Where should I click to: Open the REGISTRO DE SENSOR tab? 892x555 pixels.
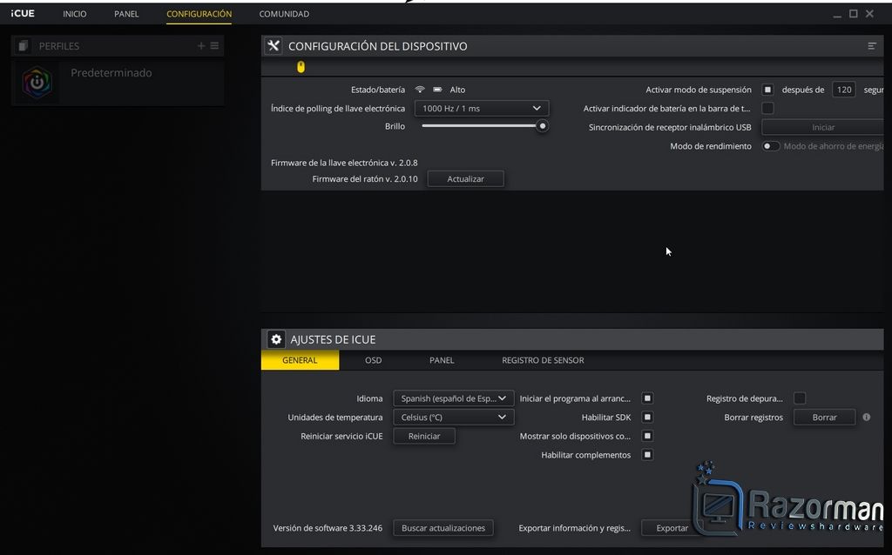pos(543,360)
